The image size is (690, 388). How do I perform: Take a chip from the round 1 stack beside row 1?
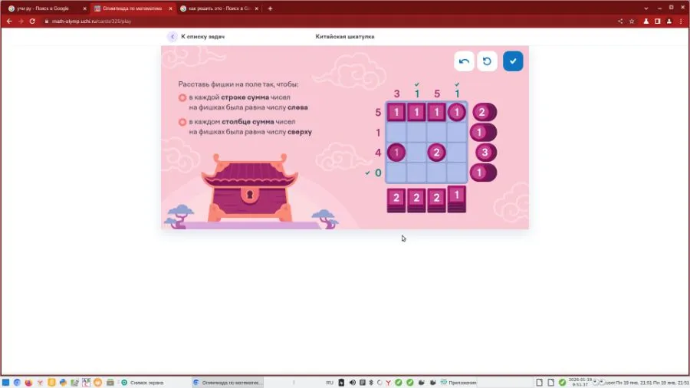pyautogui.click(x=483, y=133)
